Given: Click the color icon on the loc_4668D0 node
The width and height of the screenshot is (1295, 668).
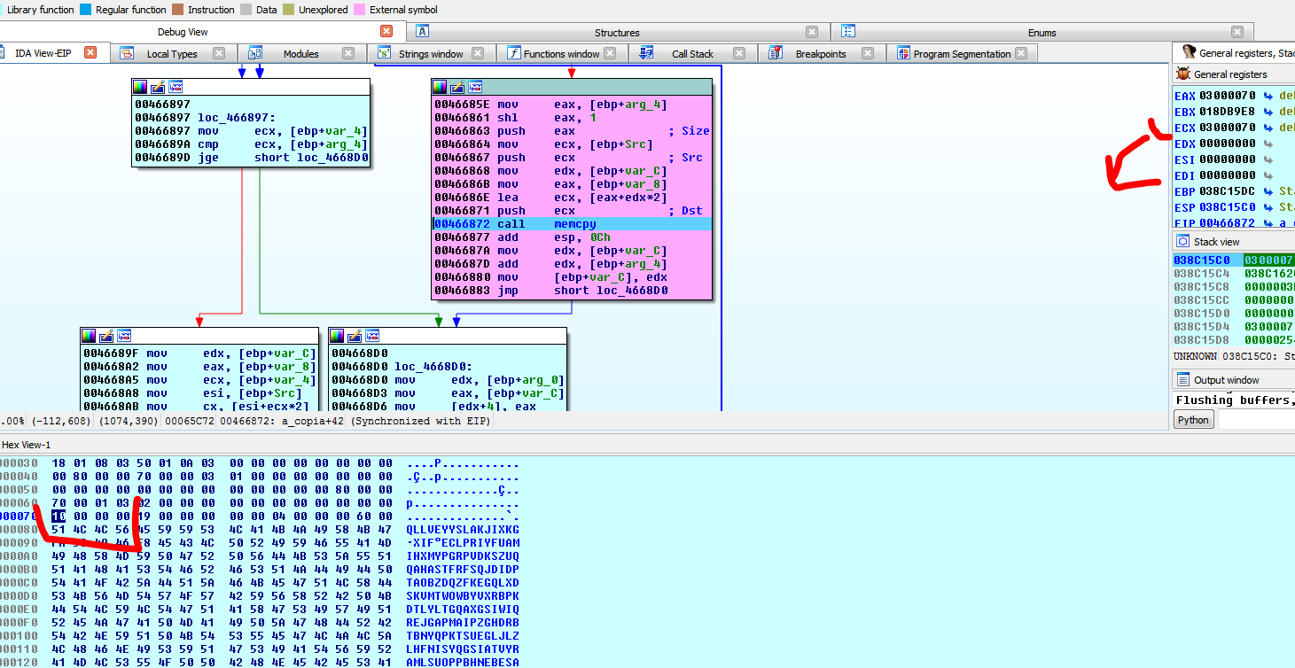Looking at the screenshot, I should click(x=337, y=336).
